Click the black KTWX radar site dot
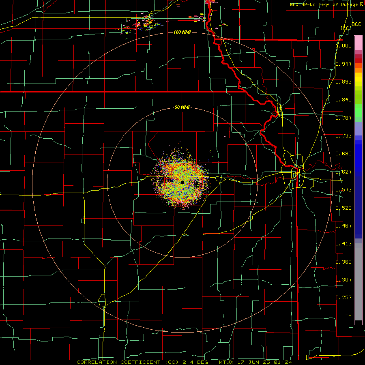The height and width of the screenshot is (365, 365). click(x=182, y=182)
